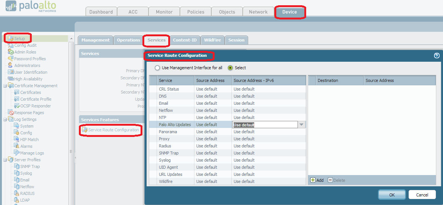Click the Setup gear icon in sidebar
The width and height of the screenshot is (443, 205).
pyautogui.click(x=11, y=39)
